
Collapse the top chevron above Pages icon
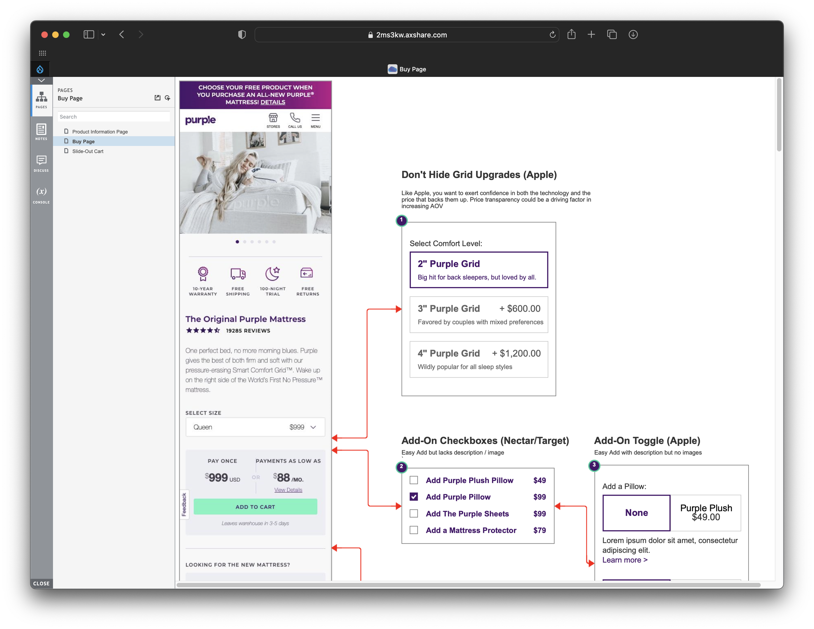point(41,80)
